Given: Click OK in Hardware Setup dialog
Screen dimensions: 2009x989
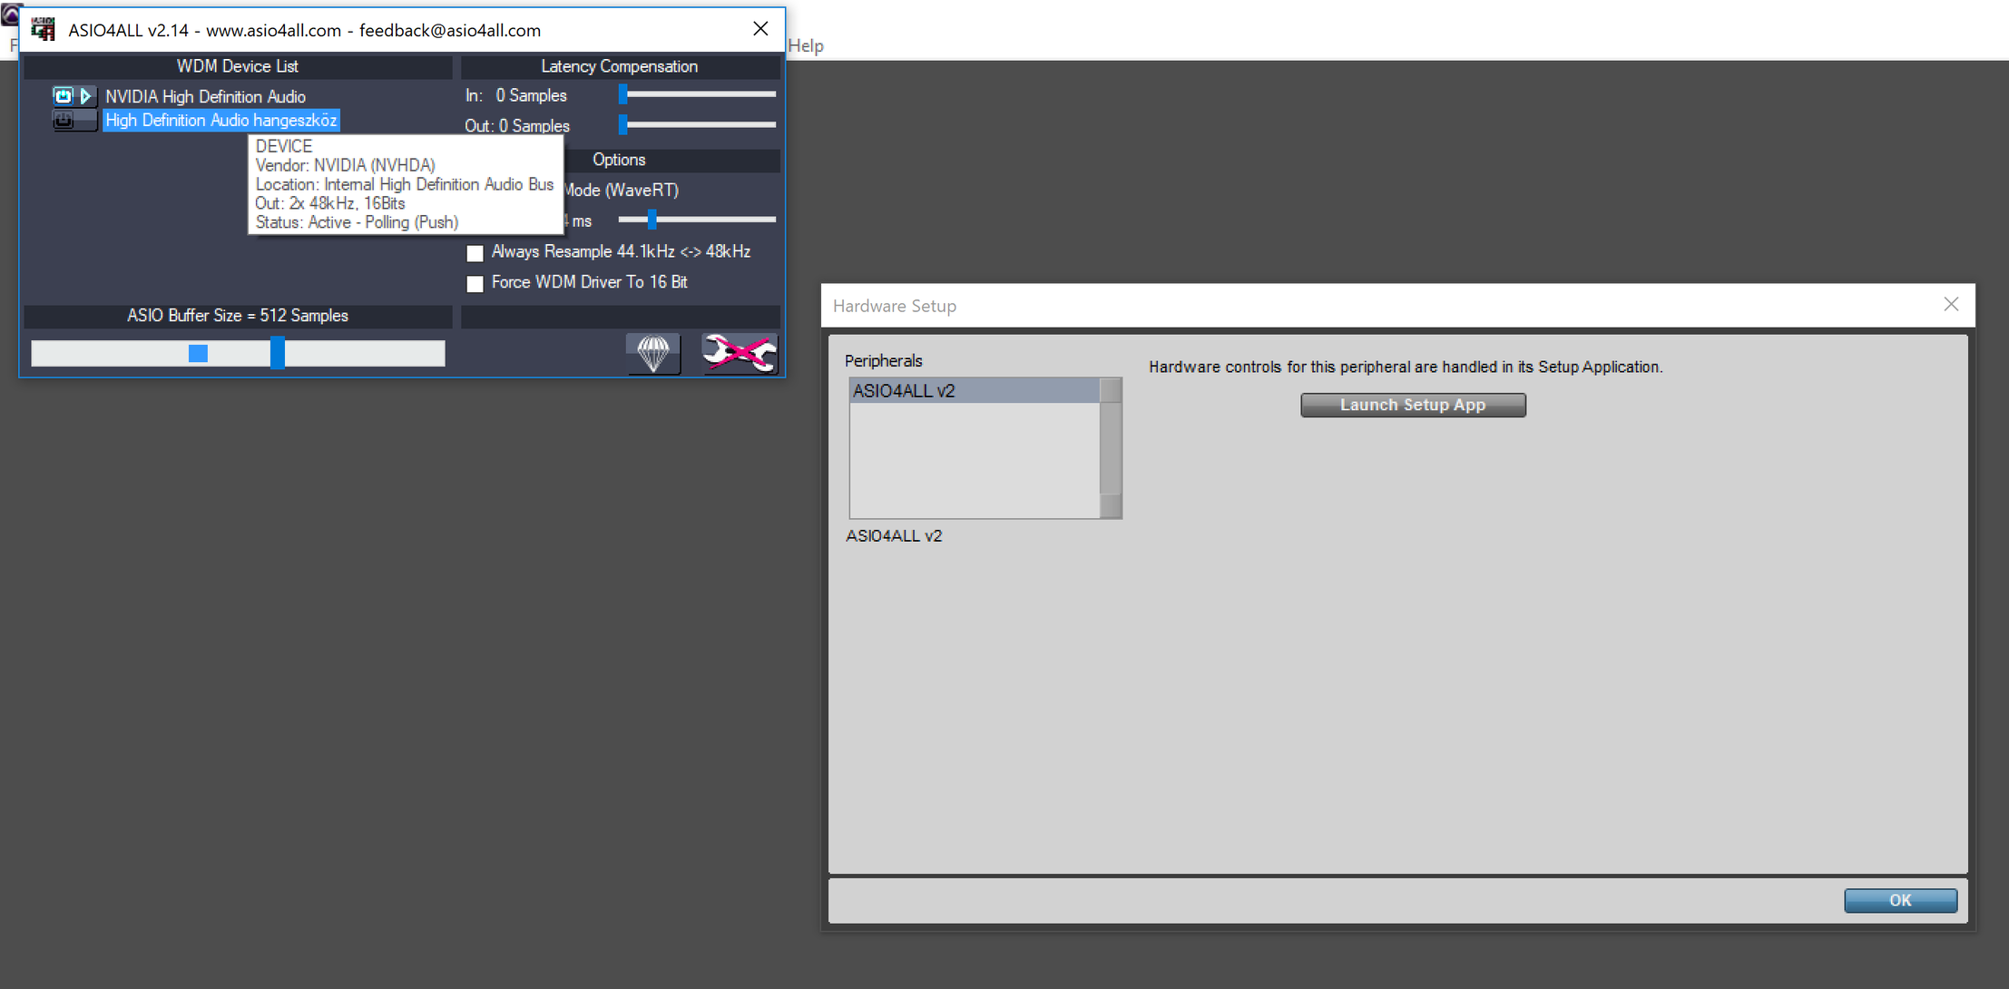Looking at the screenshot, I should 1900,900.
